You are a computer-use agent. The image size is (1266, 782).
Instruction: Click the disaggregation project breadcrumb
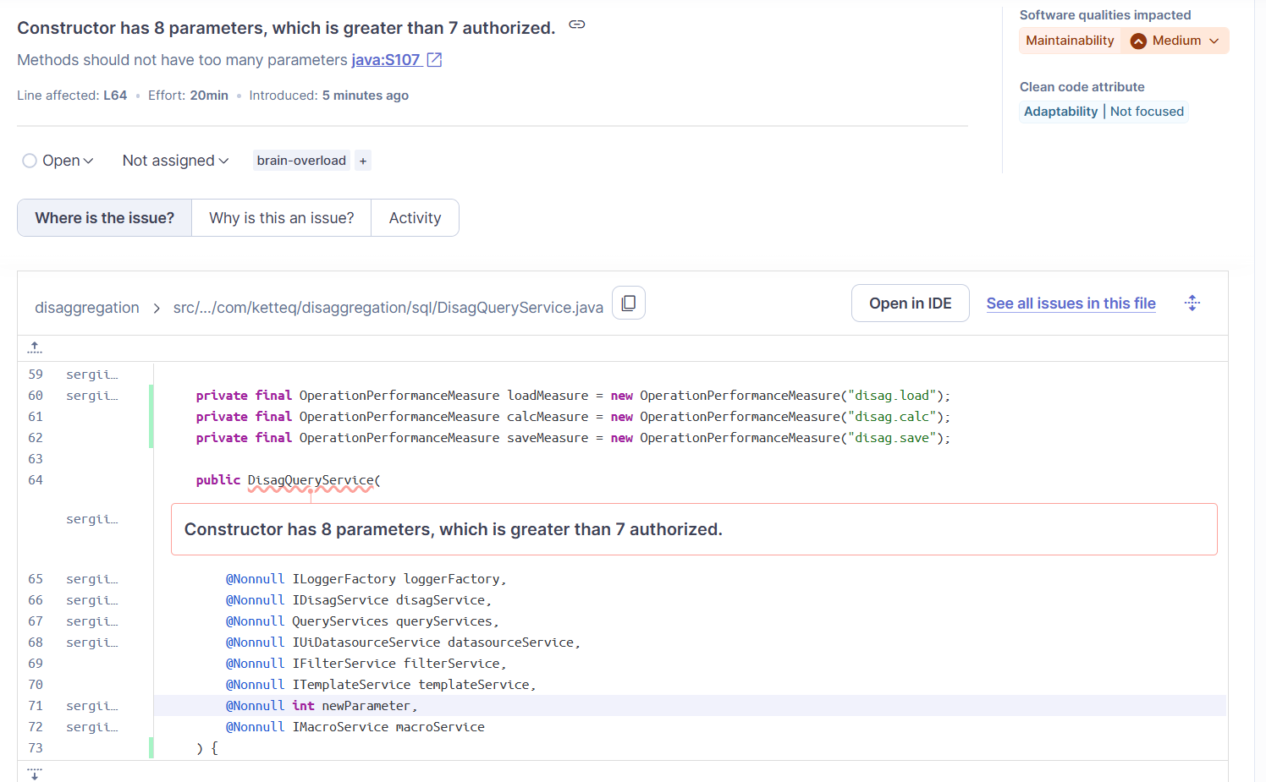87,308
